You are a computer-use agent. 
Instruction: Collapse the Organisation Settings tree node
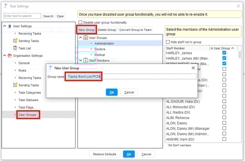tap(4, 56)
